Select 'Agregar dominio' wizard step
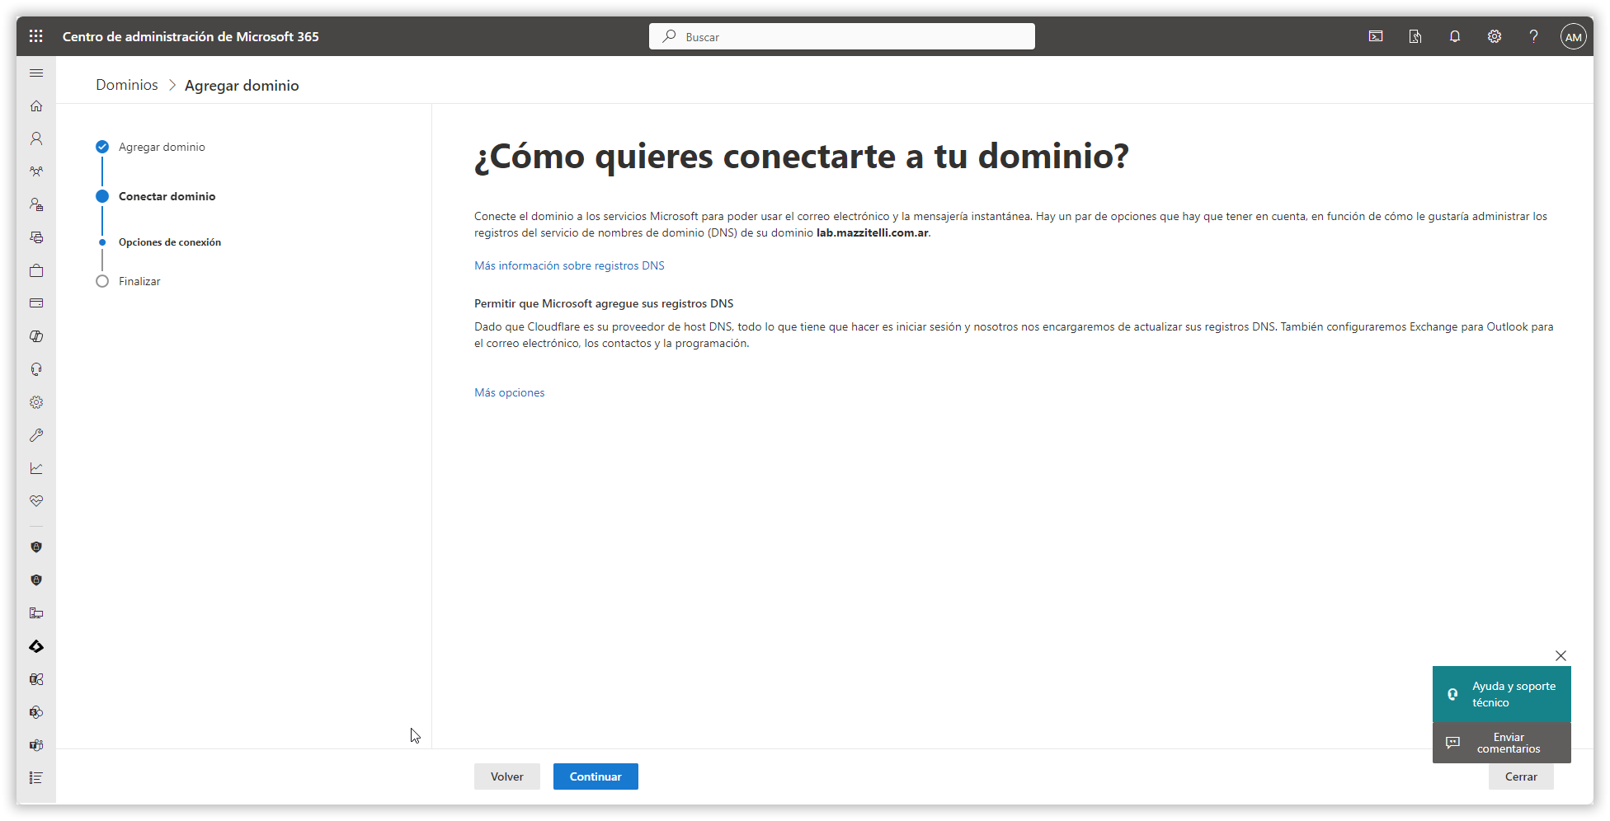The height and width of the screenshot is (821, 1610). point(162,147)
